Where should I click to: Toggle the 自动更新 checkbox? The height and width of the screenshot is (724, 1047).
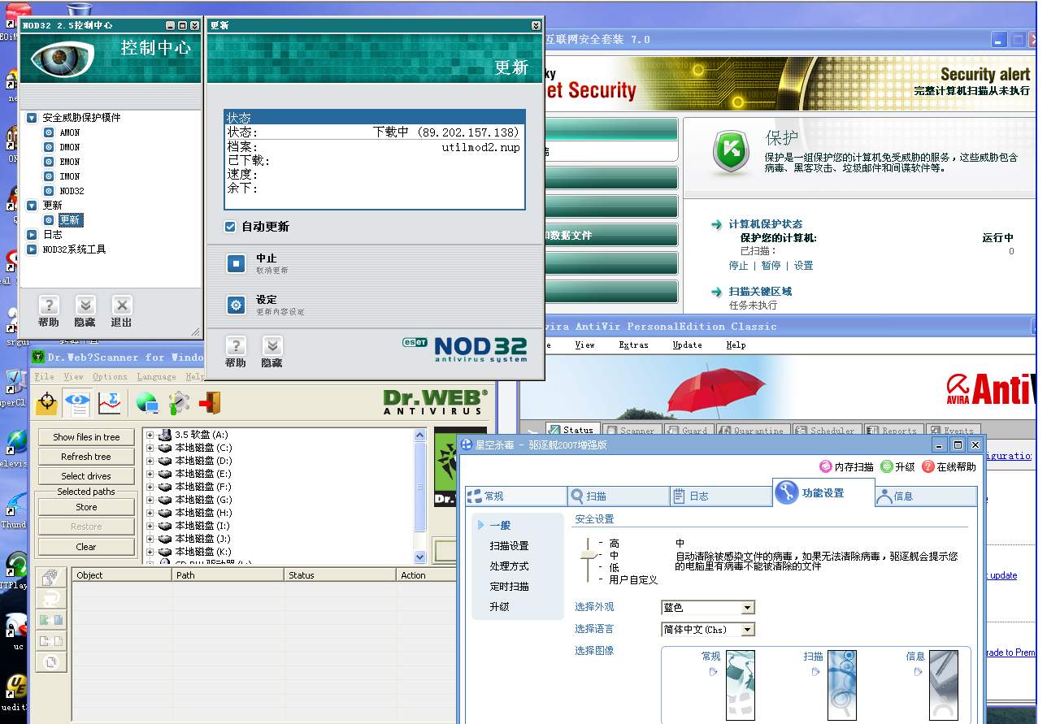pyautogui.click(x=230, y=227)
